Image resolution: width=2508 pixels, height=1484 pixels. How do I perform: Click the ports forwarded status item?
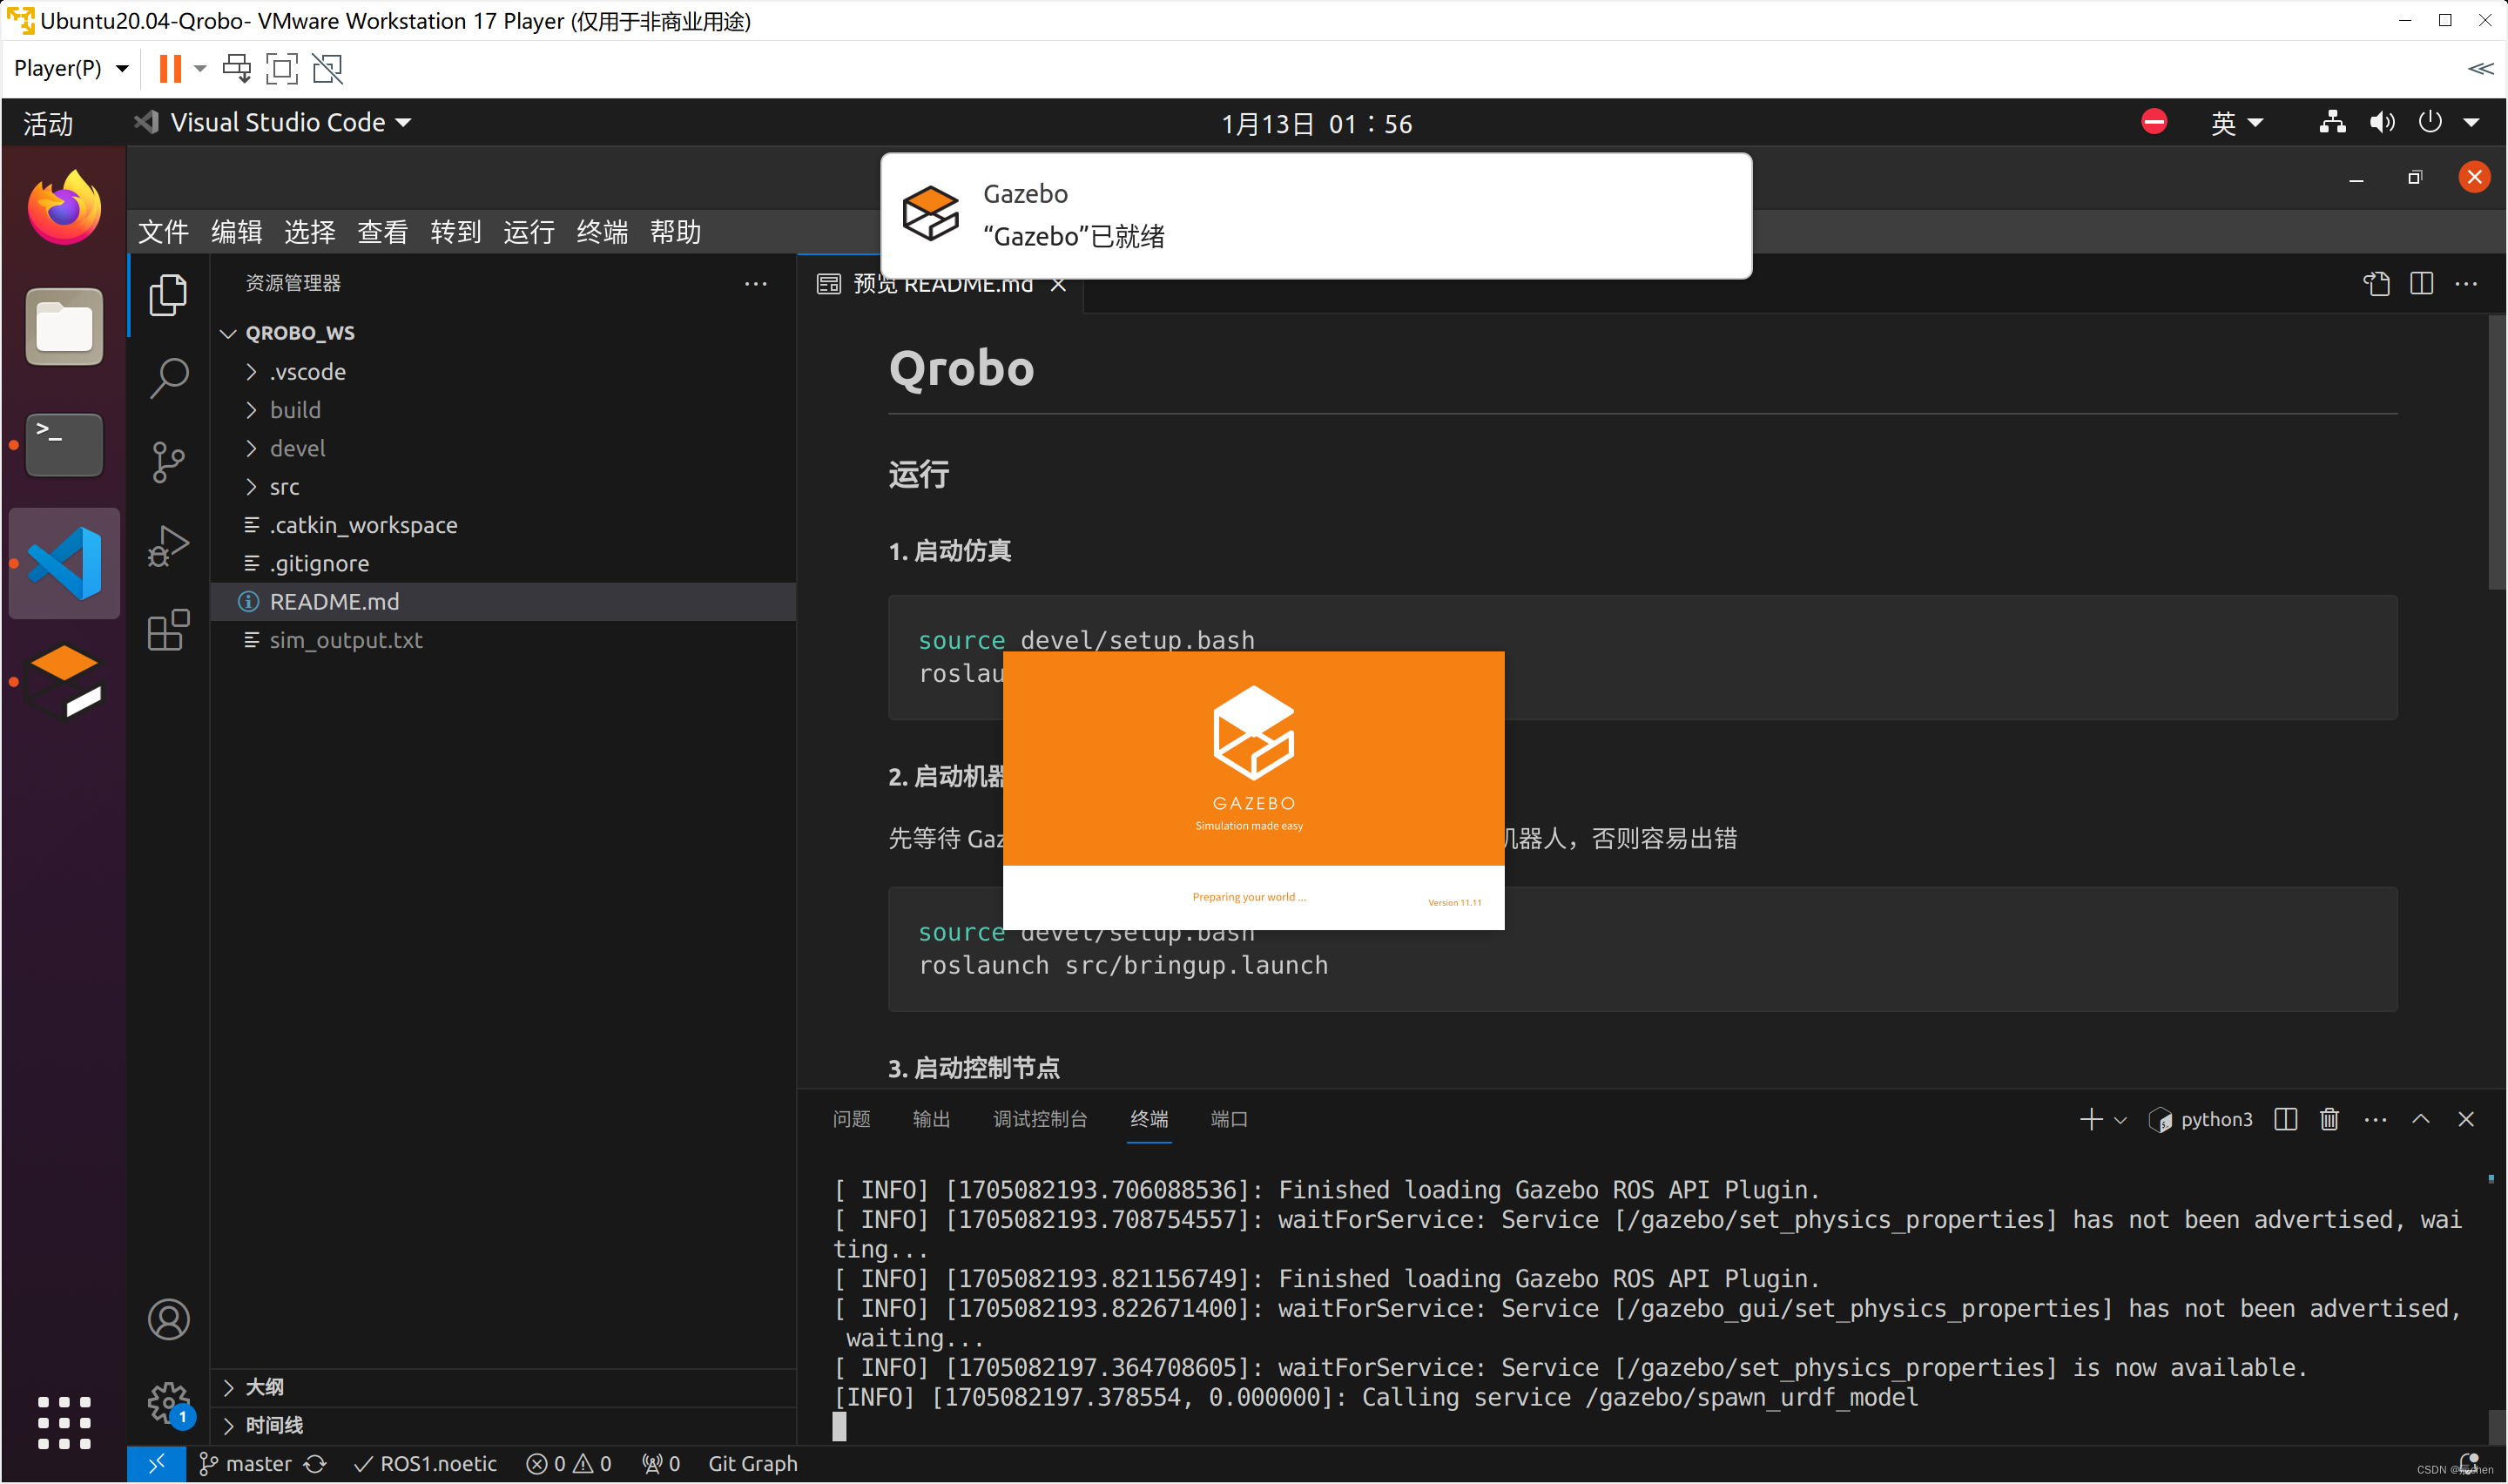[661, 1464]
